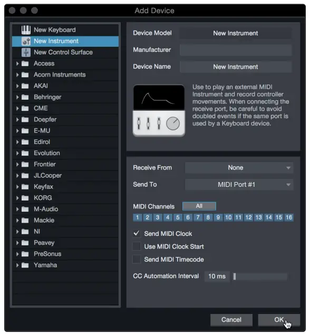Select the Keyfax list entry
Viewport: 310px width, 334px height.
65,187
